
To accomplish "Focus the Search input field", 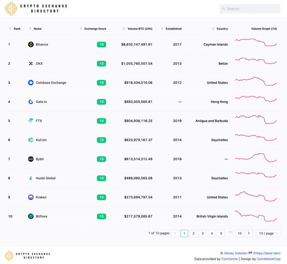I will [250, 9].
